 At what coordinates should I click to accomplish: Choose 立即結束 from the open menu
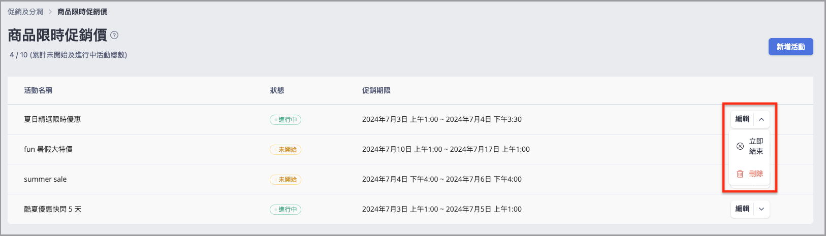tap(756, 146)
